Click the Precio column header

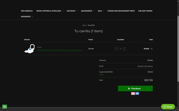coord(91,40)
